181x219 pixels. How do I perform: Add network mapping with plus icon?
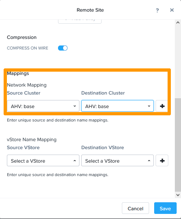click(x=162, y=106)
